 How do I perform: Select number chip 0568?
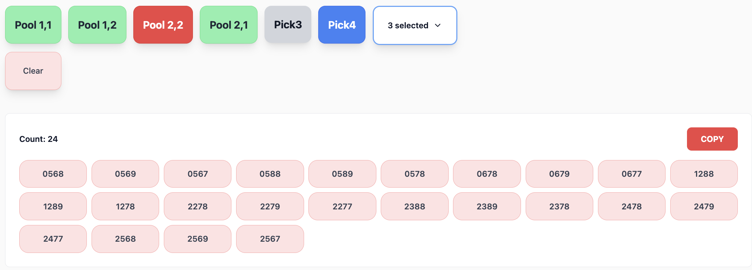[53, 174]
